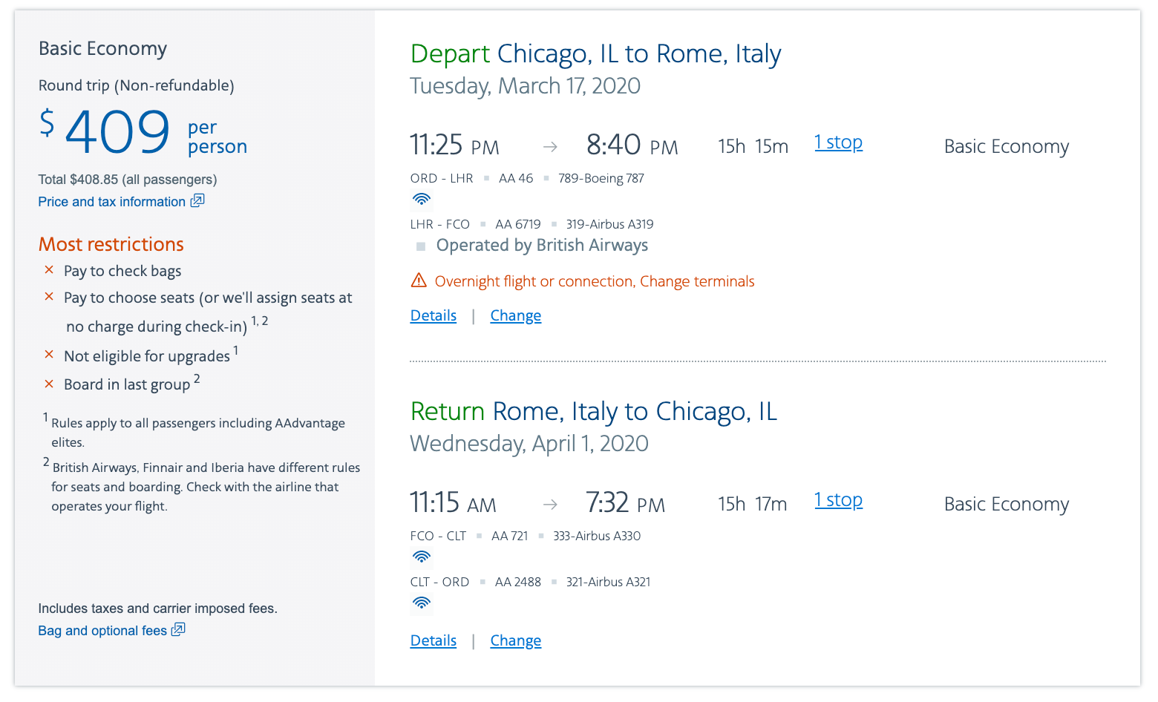Open the 1 stop link for return flight
The image size is (1158, 702).
838,500
